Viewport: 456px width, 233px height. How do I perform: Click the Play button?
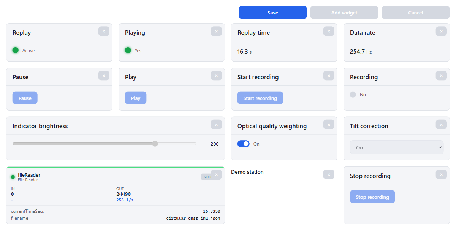click(136, 98)
